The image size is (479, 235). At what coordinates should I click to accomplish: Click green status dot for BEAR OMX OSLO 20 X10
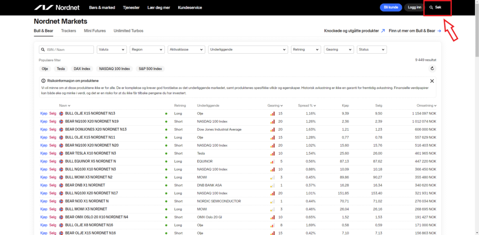[166, 217]
